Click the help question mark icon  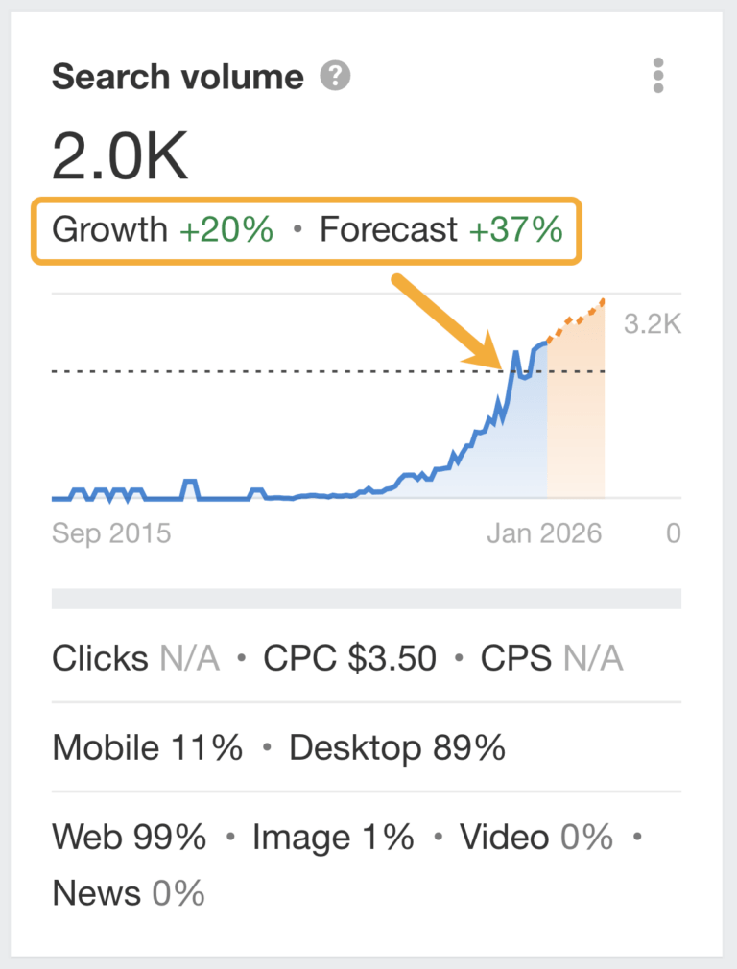335,77
